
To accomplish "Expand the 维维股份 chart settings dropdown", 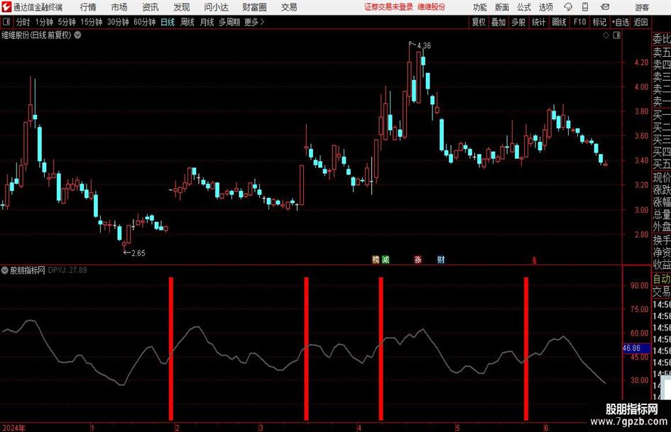I will pyautogui.click(x=78, y=35).
